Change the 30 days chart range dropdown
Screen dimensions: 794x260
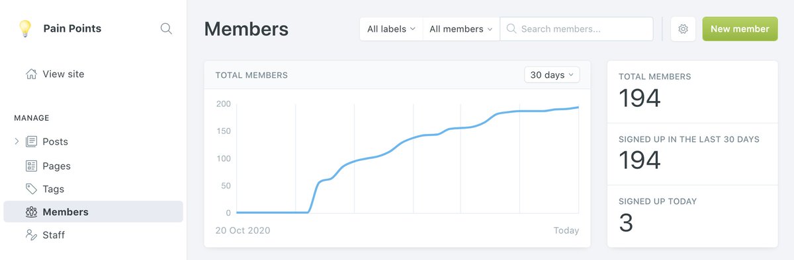pyautogui.click(x=552, y=75)
